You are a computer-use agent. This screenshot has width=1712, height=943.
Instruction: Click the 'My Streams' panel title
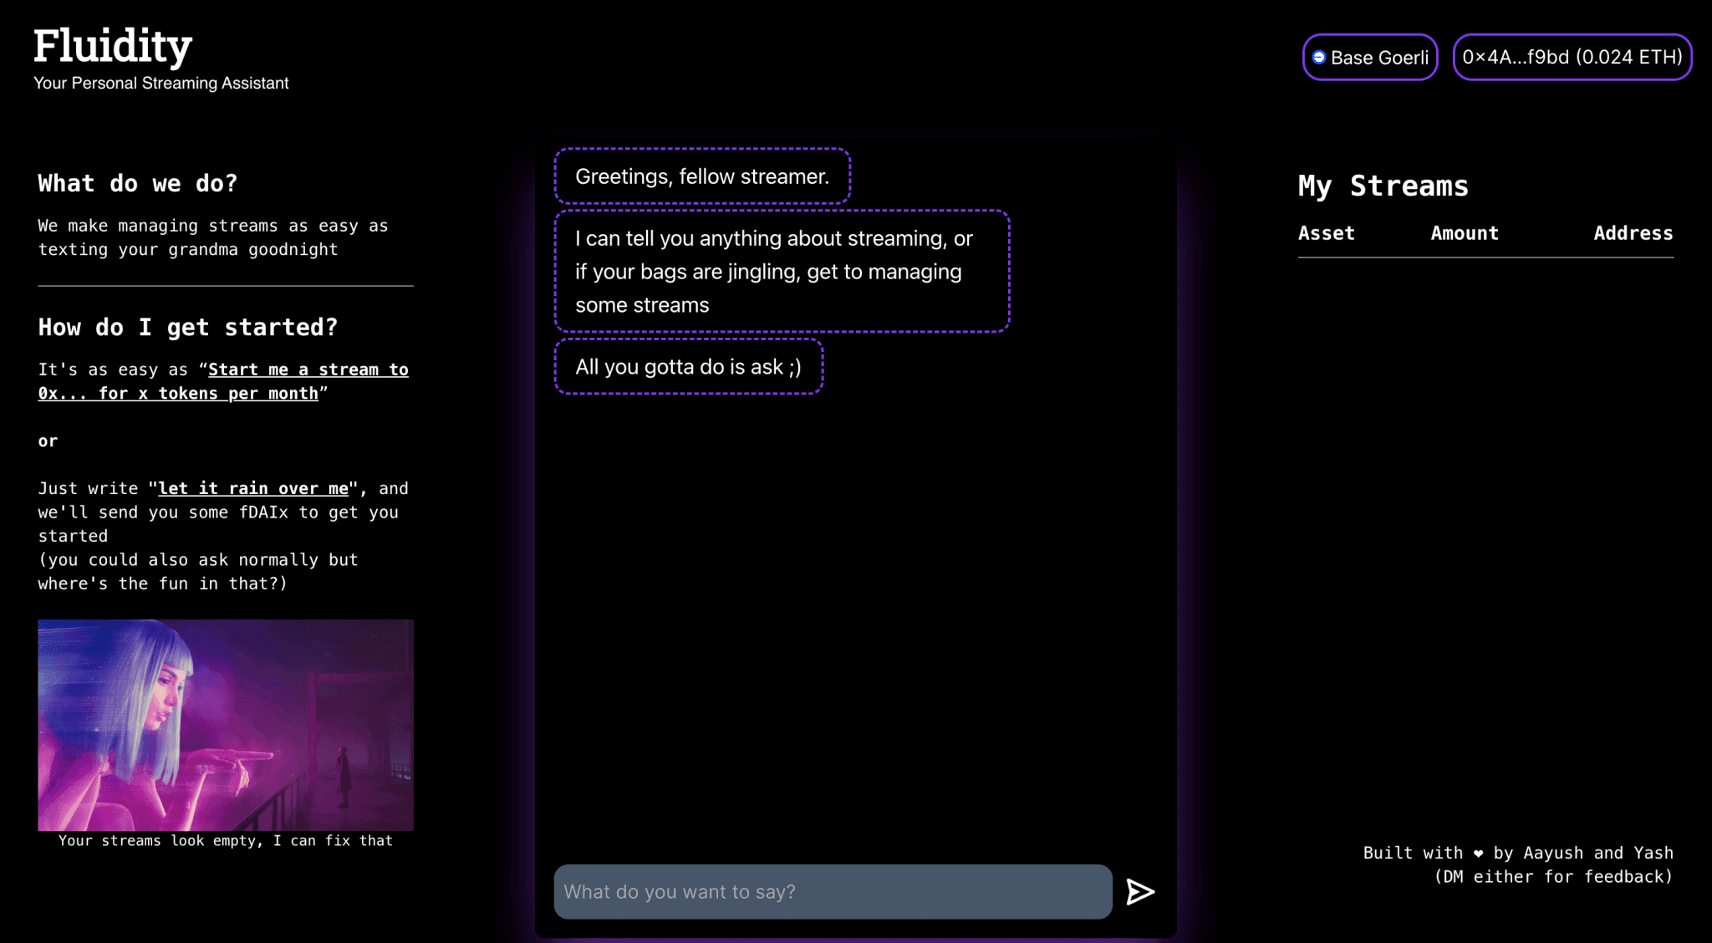point(1383,186)
